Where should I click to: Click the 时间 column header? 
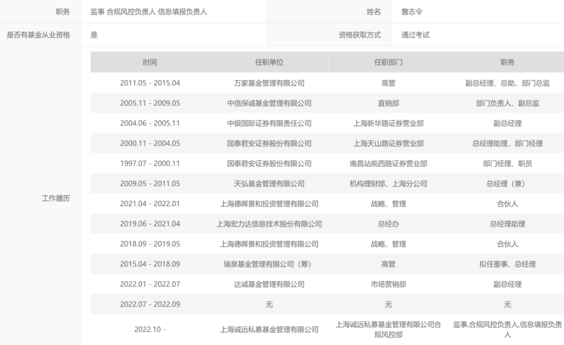tap(150, 62)
